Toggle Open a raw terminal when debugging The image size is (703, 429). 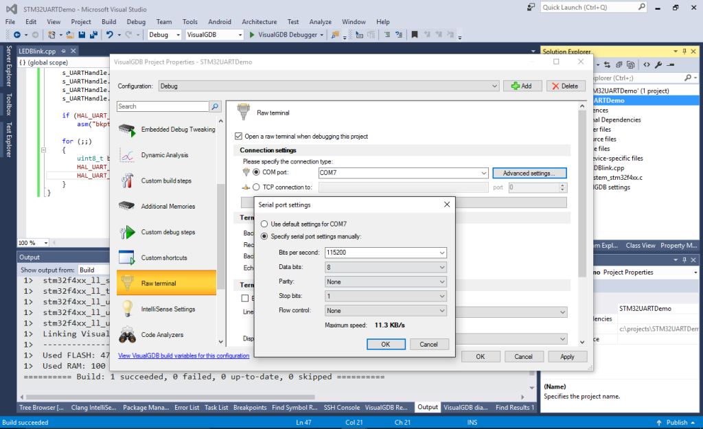click(239, 137)
